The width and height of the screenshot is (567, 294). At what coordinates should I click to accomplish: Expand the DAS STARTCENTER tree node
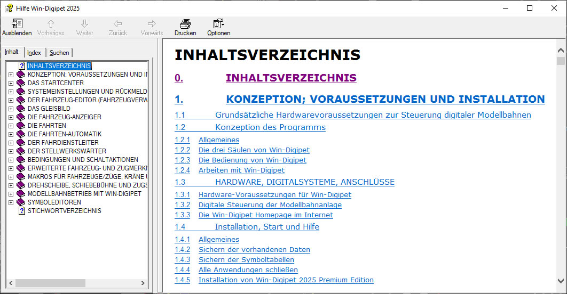click(x=11, y=83)
